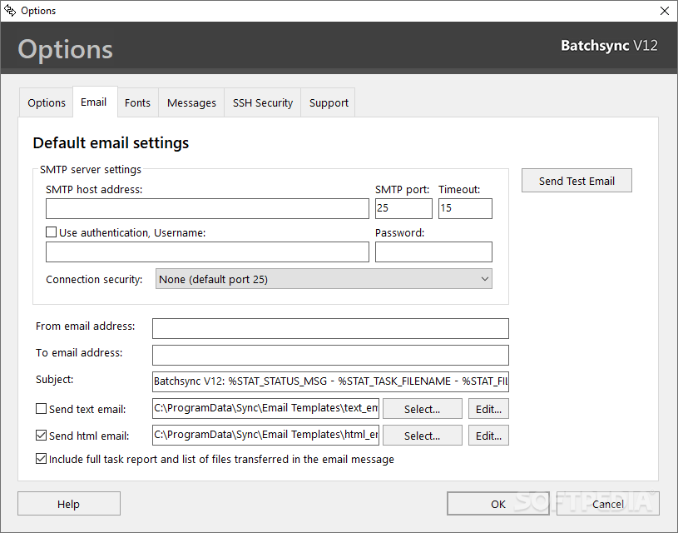Click the Timeout value field
The height and width of the screenshot is (533, 678).
pos(465,209)
